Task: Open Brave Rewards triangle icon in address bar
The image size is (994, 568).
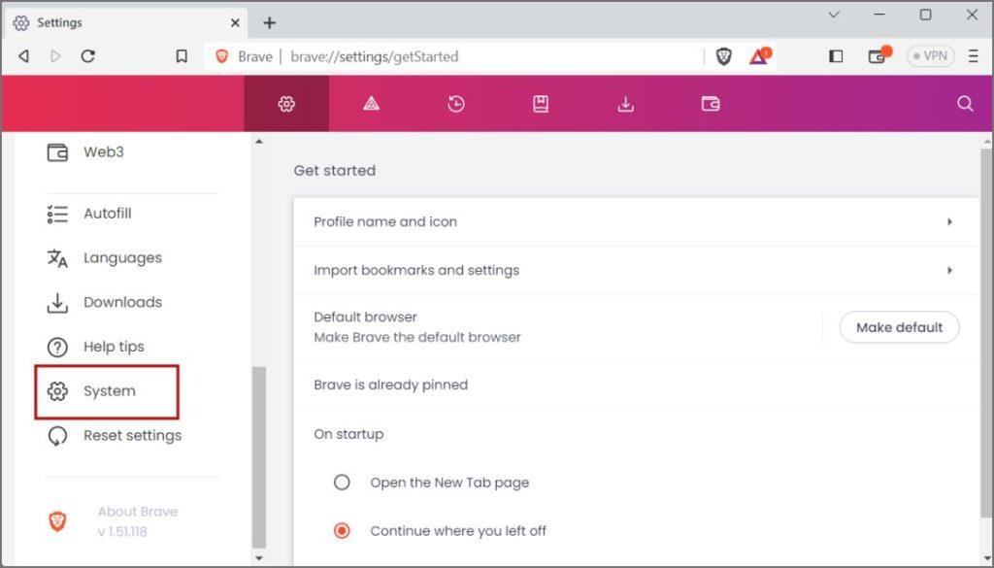Action: point(759,56)
